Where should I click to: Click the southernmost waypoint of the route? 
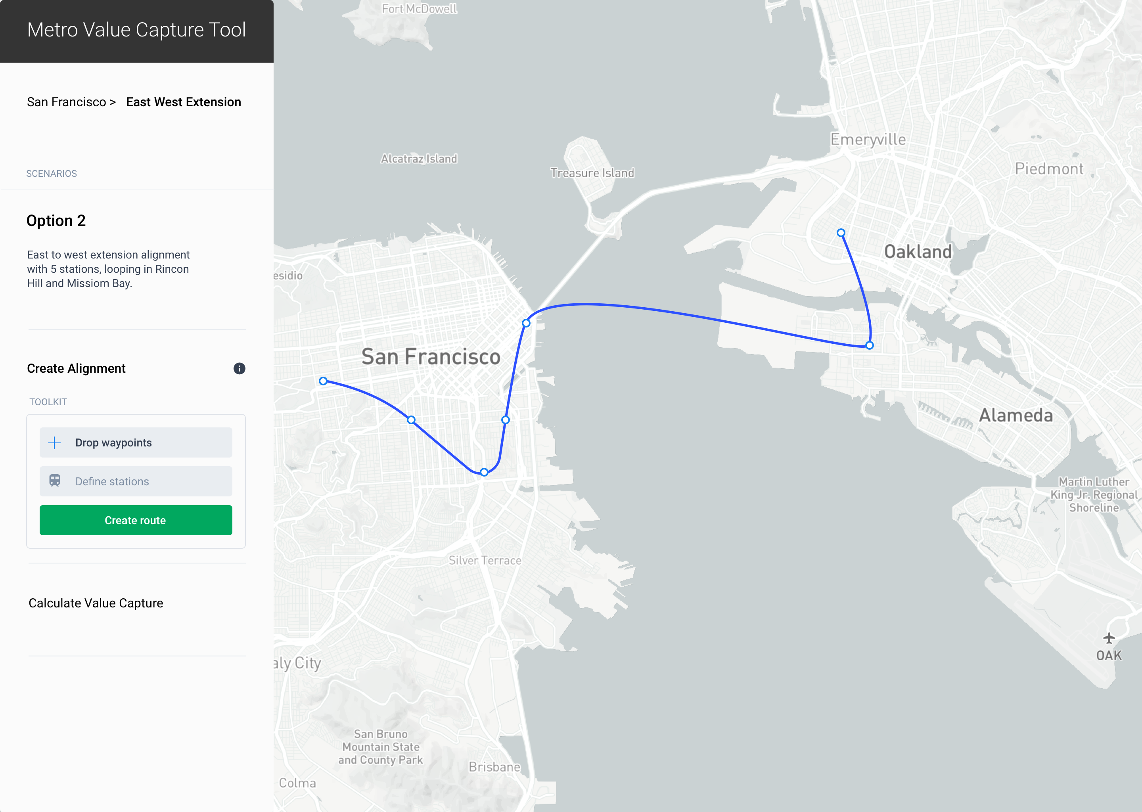pyautogui.click(x=484, y=472)
